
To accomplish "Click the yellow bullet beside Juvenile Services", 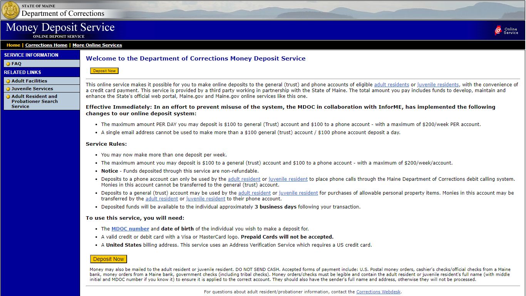I will pyautogui.click(x=8, y=89).
